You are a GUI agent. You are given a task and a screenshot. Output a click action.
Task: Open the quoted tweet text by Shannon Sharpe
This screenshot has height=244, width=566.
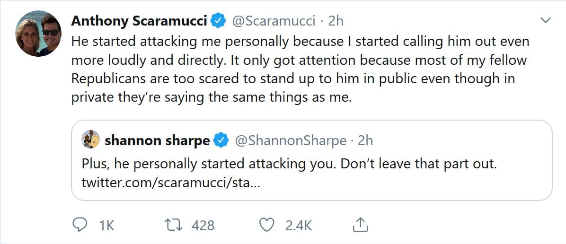coord(289,165)
